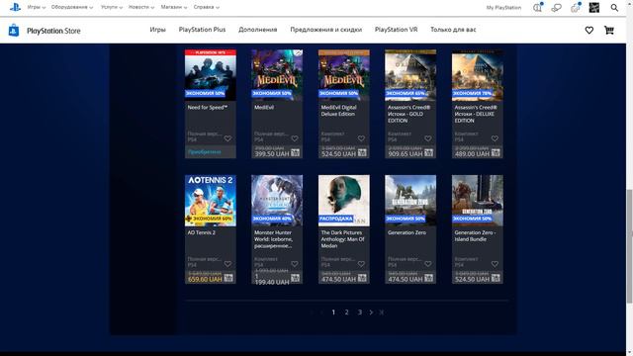
Task: Add MediEvil Digital Deluxe Edition to cart
Action: [362, 153]
